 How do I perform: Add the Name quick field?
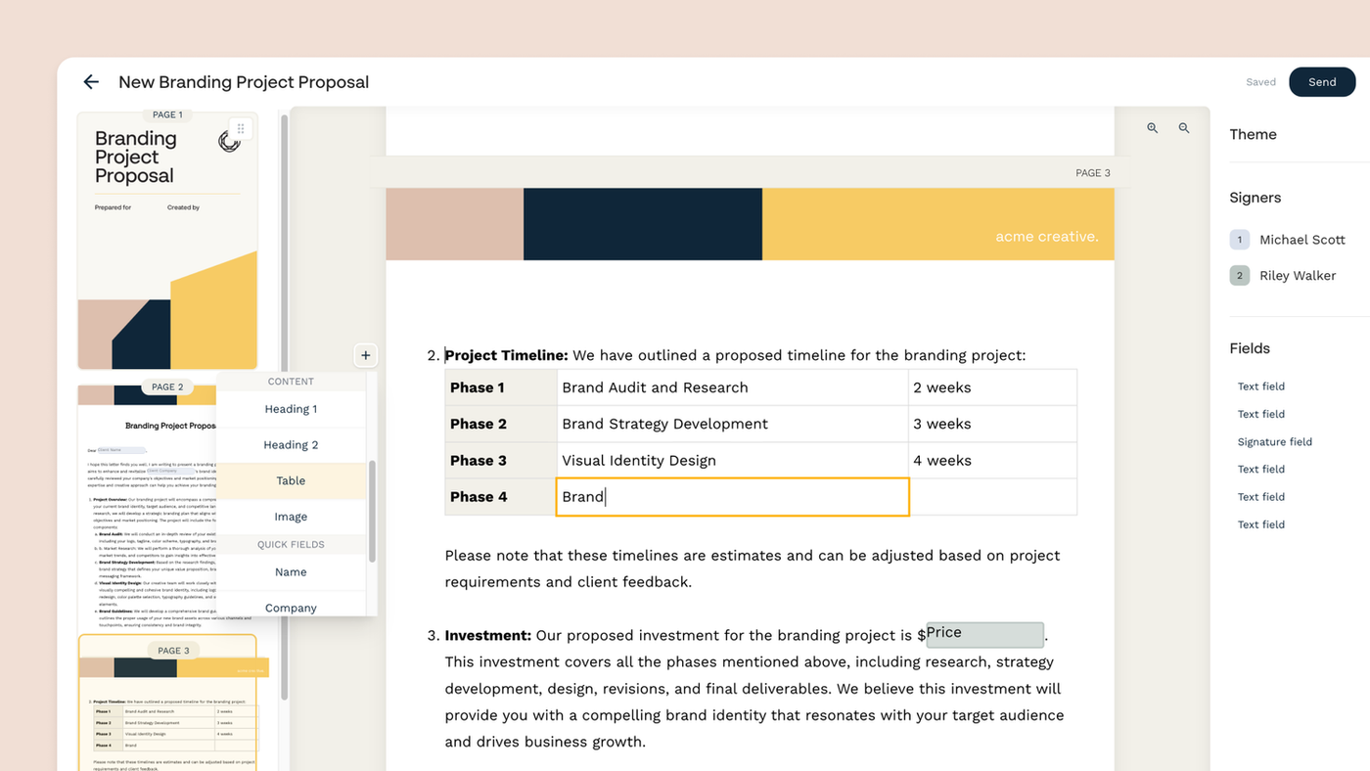click(x=291, y=572)
